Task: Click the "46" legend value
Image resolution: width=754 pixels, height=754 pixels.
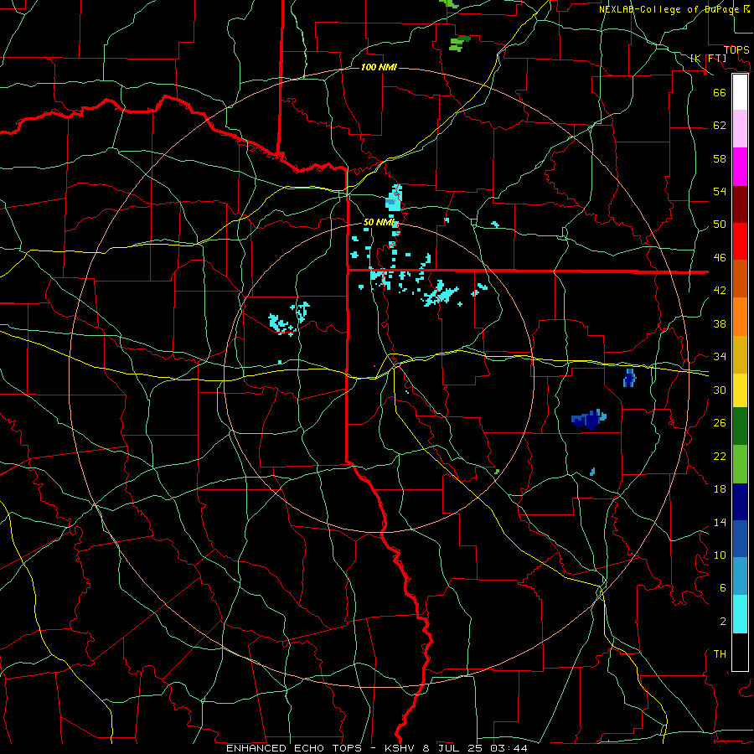Action: pos(720,258)
